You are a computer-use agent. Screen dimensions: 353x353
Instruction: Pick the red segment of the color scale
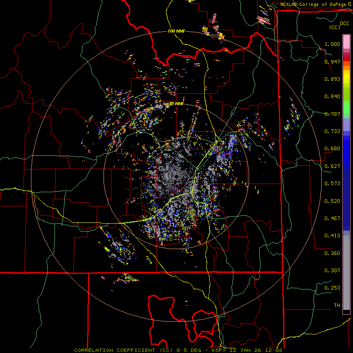(346, 59)
